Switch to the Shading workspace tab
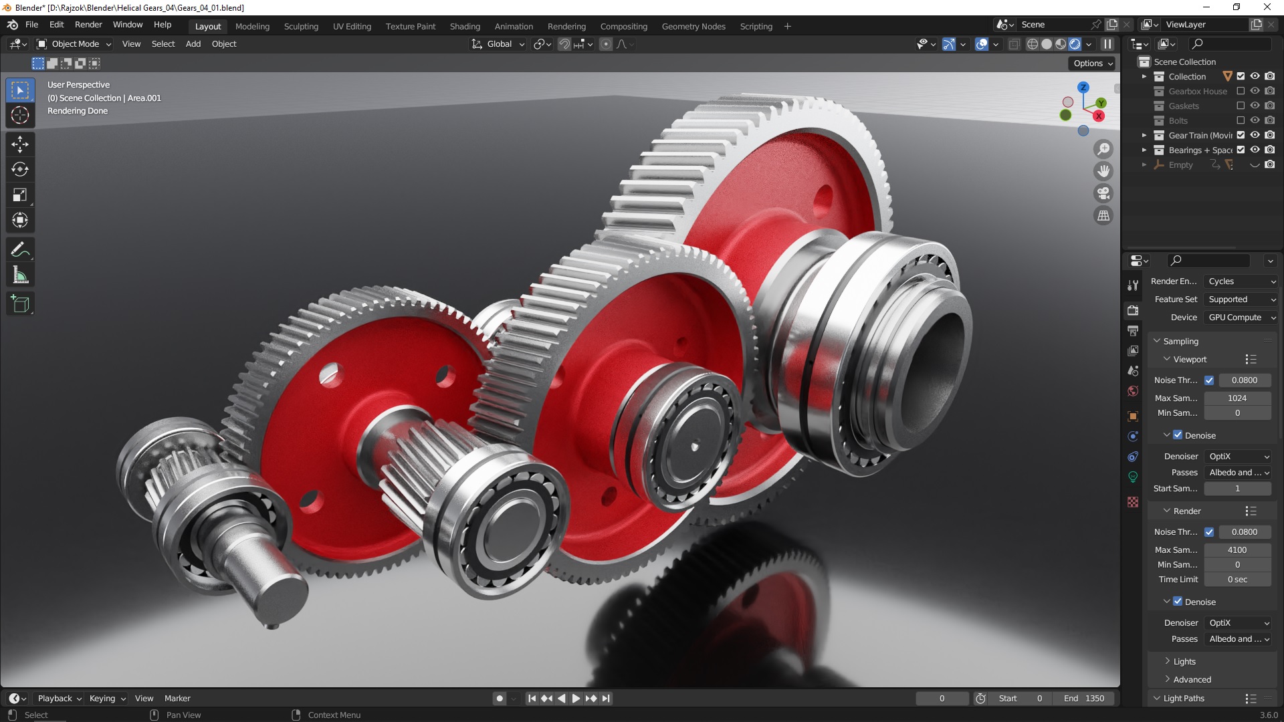This screenshot has height=722, width=1284. coord(465,27)
